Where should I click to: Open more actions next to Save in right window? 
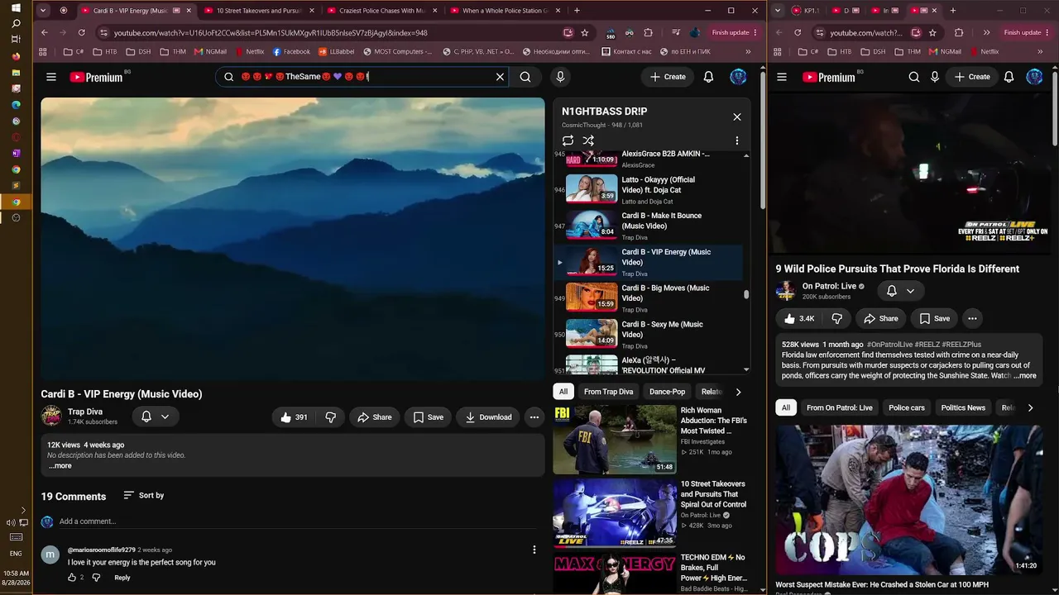click(x=972, y=318)
